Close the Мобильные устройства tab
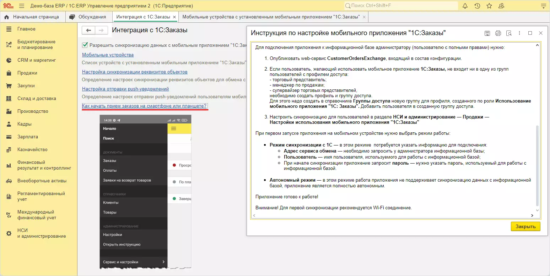 pos(363,17)
